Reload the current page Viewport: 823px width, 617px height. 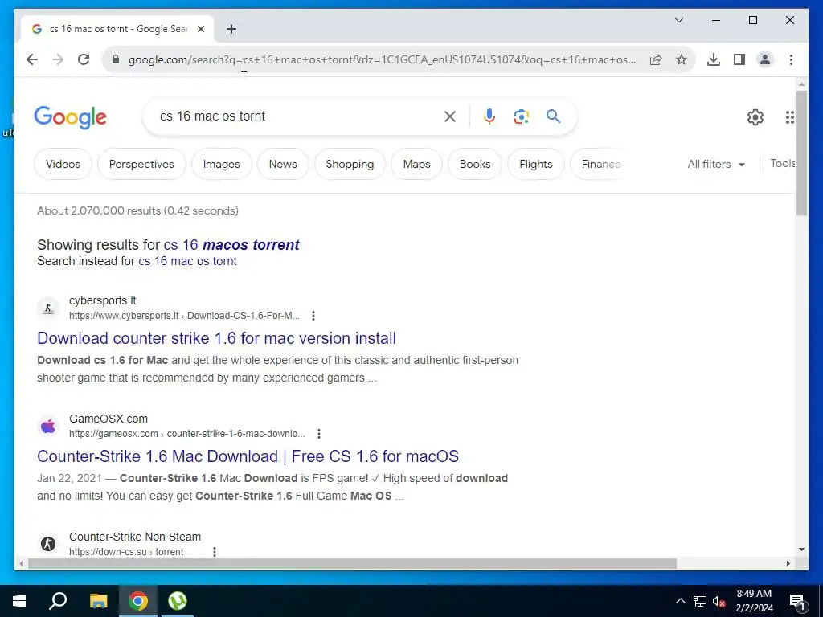point(84,59)
